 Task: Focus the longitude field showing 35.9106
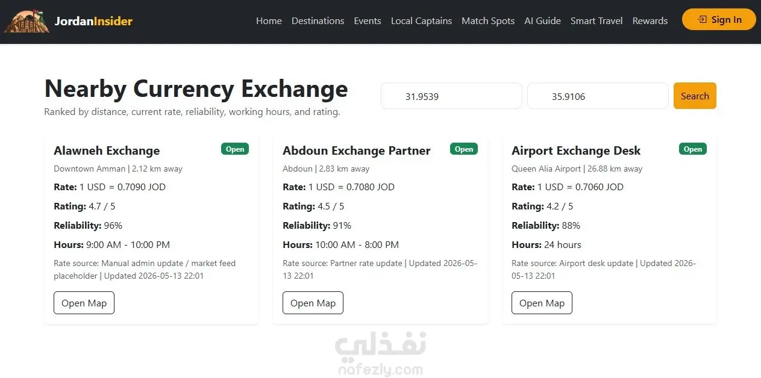[598, 96]
